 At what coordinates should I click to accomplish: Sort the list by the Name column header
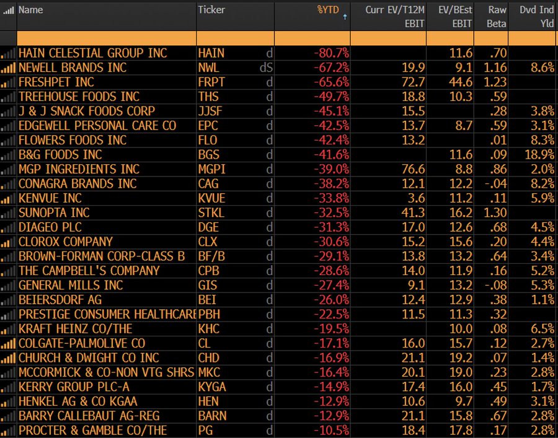[x=30, y=9]
